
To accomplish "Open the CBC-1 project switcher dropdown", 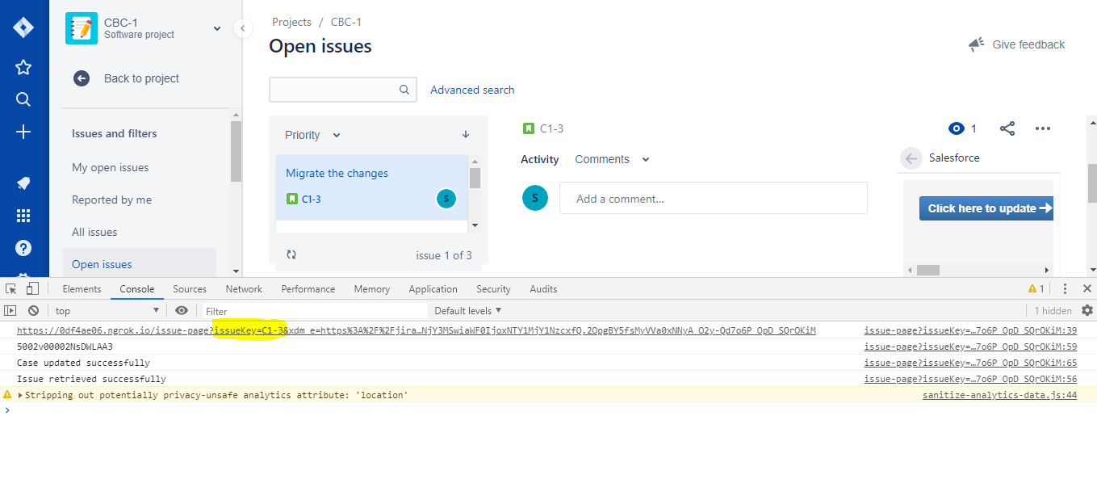I will [x=216, y=29].
